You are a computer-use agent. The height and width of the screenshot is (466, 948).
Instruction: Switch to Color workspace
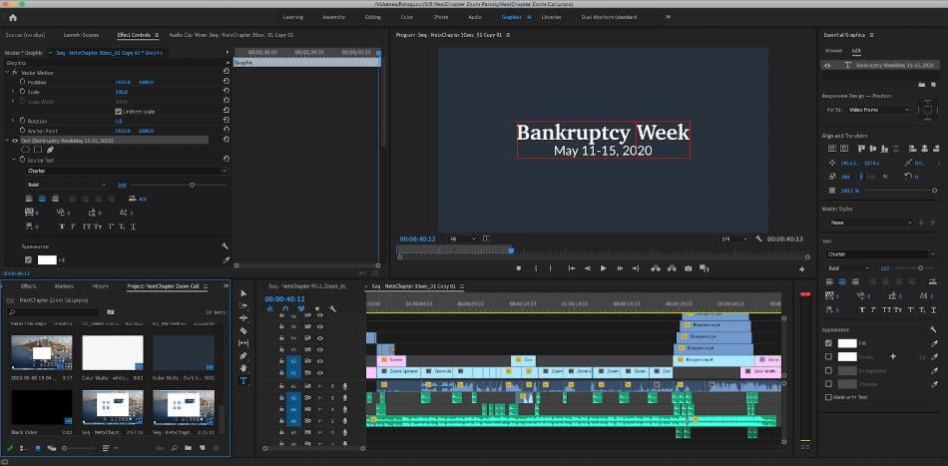(x=407, y=18)
